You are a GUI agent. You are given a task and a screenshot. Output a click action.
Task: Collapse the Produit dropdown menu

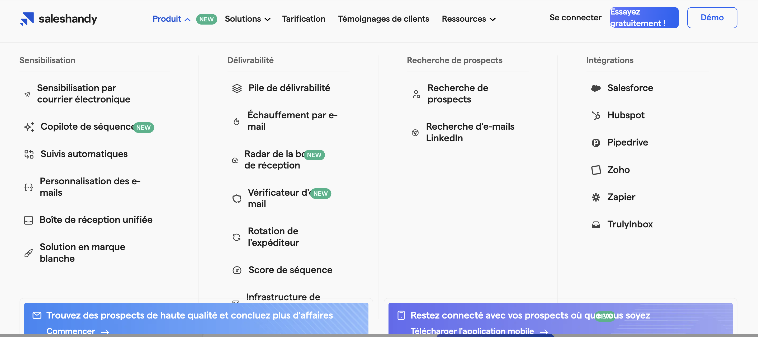click(x=172, y=19)
